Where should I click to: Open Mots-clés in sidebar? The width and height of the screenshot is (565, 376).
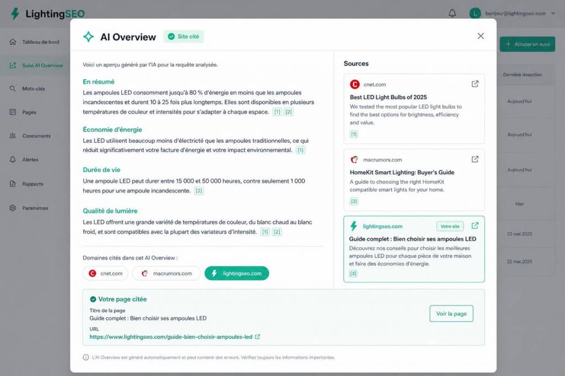point(35,89)
